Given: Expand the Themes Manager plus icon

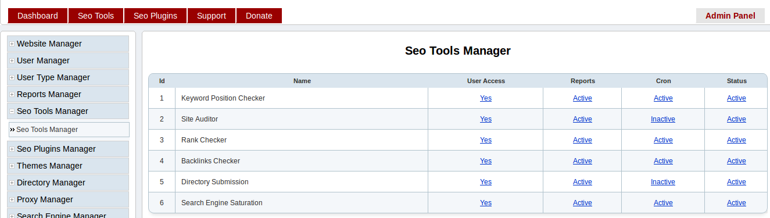Looking at the screenshot, I should click(12, 166).
